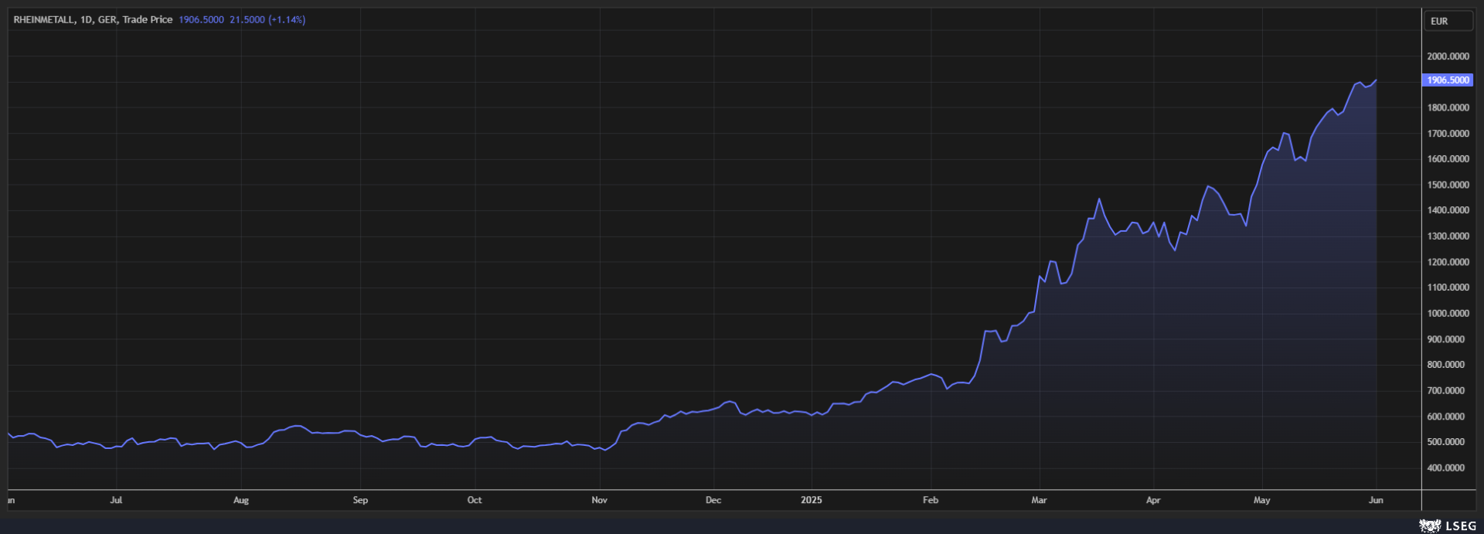
Task: Select the Sep marker on the time axis
Action: [x=360, y=500]
